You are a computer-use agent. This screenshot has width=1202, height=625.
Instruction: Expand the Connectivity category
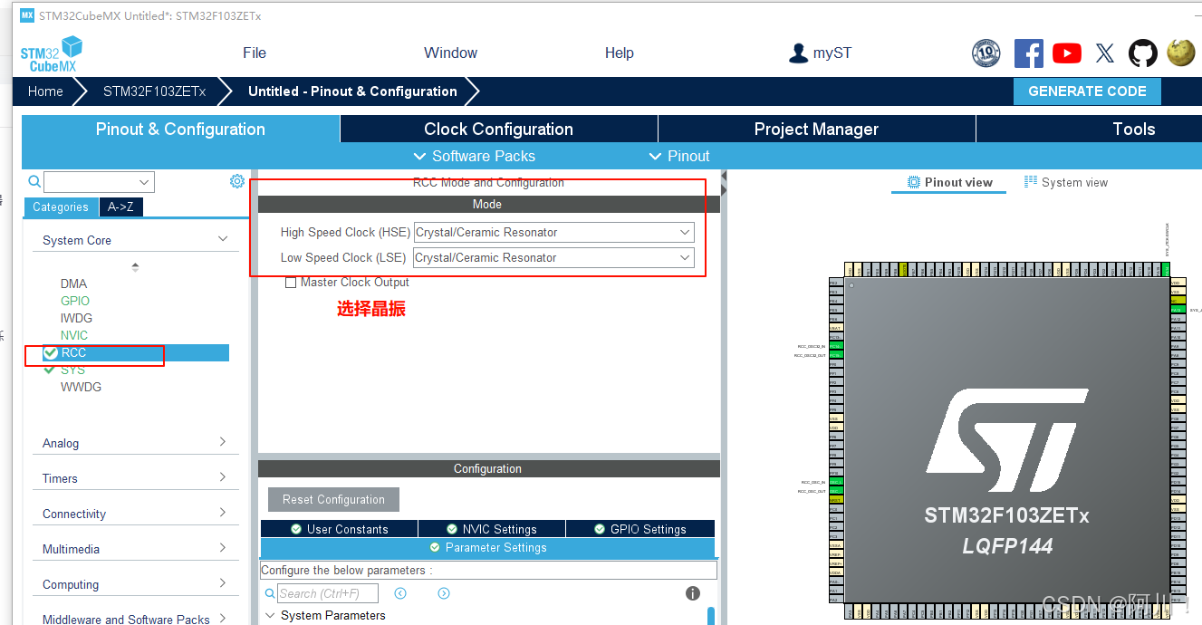223,513
